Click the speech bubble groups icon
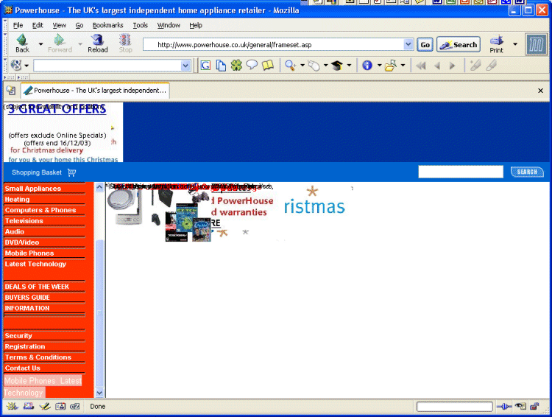 click(252, 65)
